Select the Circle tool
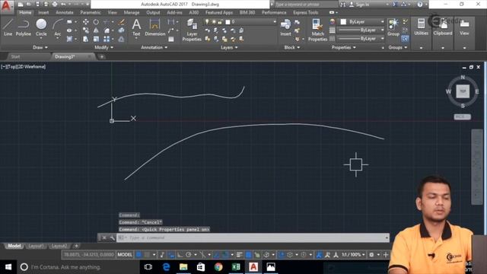The width and height of the screenshot is (487, 274). coord(41,27)
